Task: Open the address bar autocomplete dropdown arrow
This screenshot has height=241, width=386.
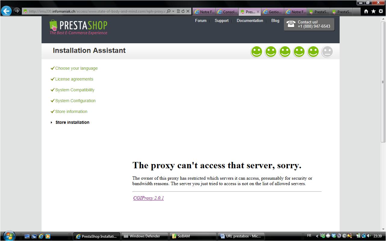Action: pos(173,11)
